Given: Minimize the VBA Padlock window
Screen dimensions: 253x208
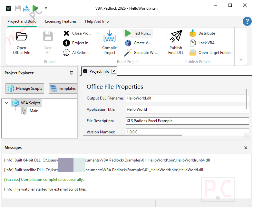Looking at the screenshot, I should click(216, 5).
